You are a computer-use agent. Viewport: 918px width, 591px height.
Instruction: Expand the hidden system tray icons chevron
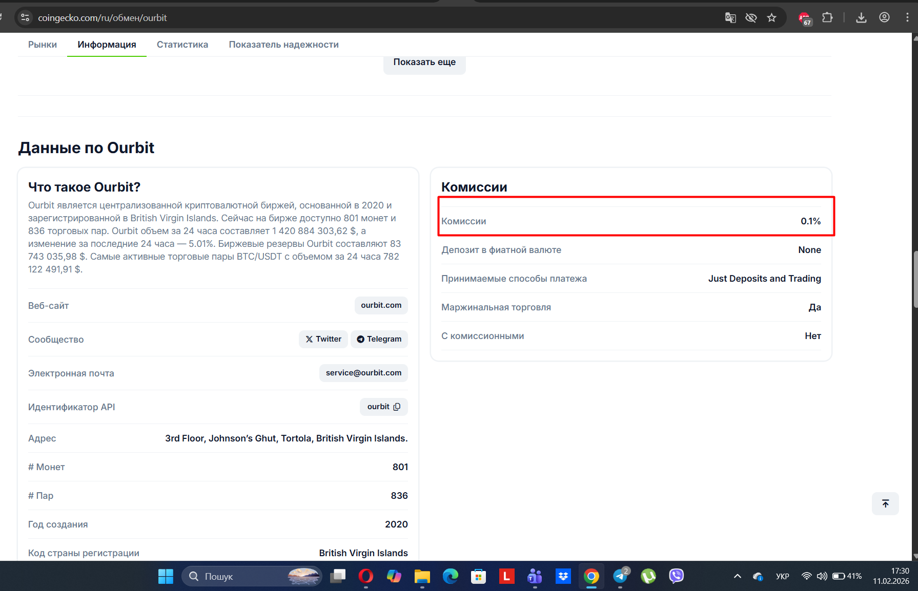pos(738,576)
